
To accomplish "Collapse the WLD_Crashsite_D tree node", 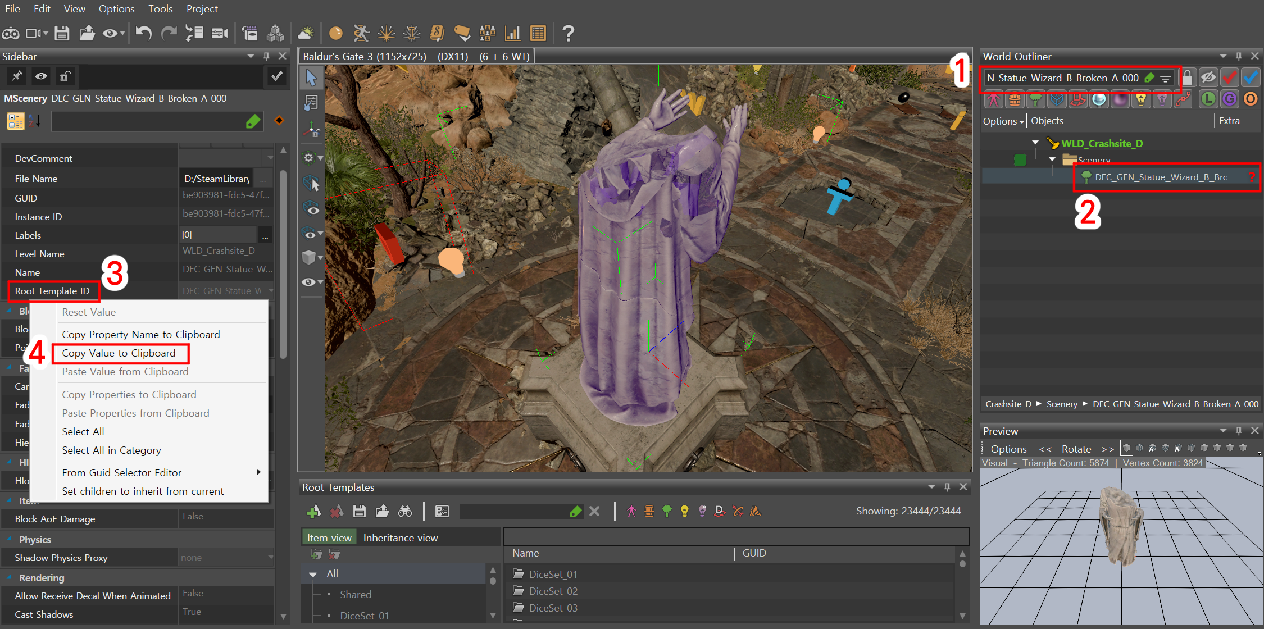I will [1035, 143].
